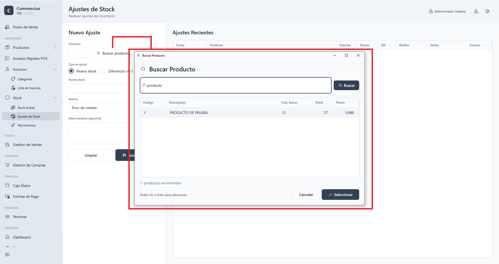Viewport: 499px width, 264px height.
Task: Collapse the Insumos submenu chevron
Action: point(56,69)
